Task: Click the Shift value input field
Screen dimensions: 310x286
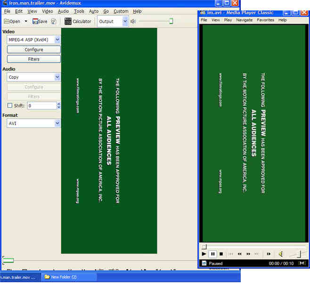Action: coord(42,106)
